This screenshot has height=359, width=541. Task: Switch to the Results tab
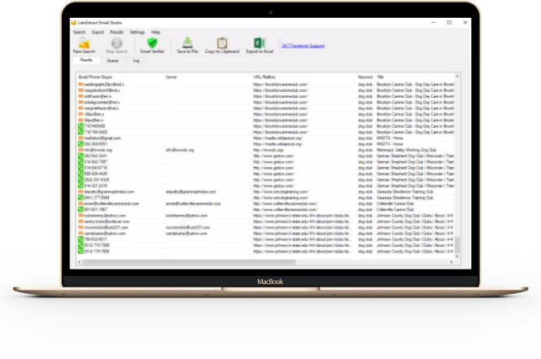pyautogui.click(x=86, y=60)
